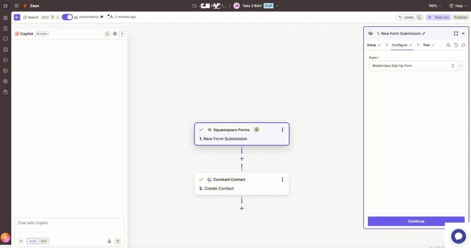Open the apps grid menu icon

tap(16, 6)
